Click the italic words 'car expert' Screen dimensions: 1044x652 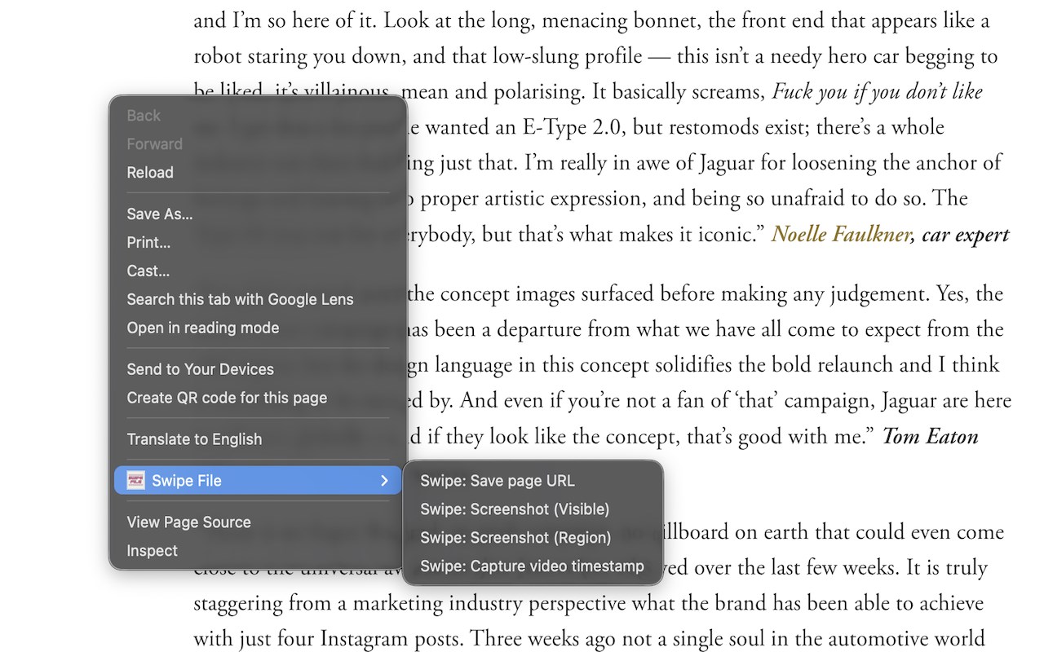[965, 235]
